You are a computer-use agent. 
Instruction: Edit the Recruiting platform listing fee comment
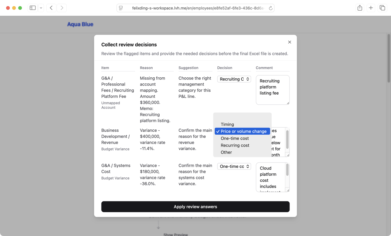[273, 90]
